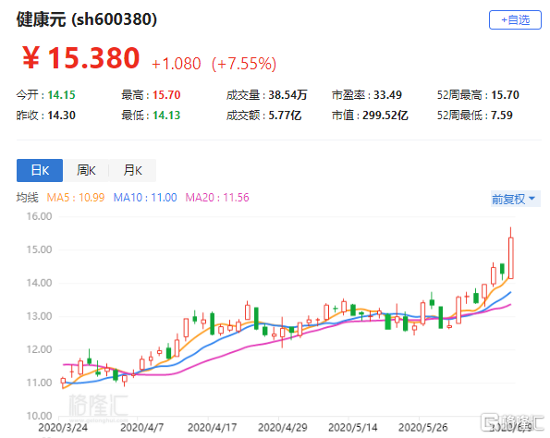Screen dimensions: 550x438
Task: Click the 2020/4/7 date label
Action: pos(141,428)
